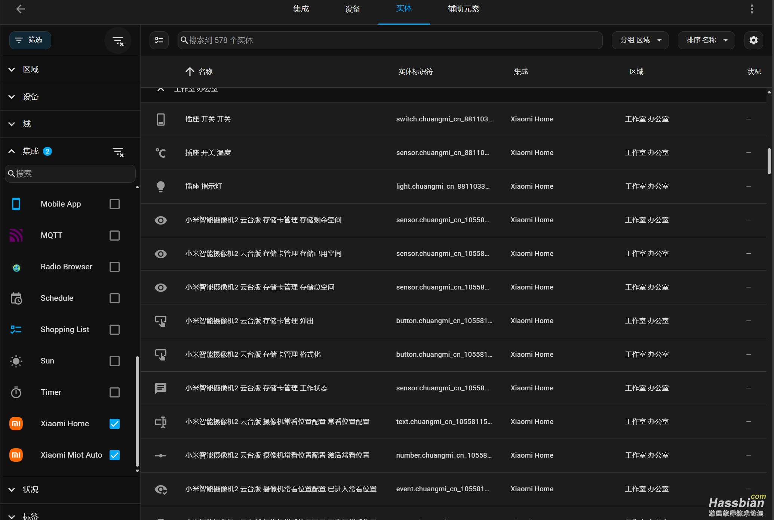Open the 存储卡管理 存储已用空间 entity row
This screenshot has height=520, width=774.
454,254
